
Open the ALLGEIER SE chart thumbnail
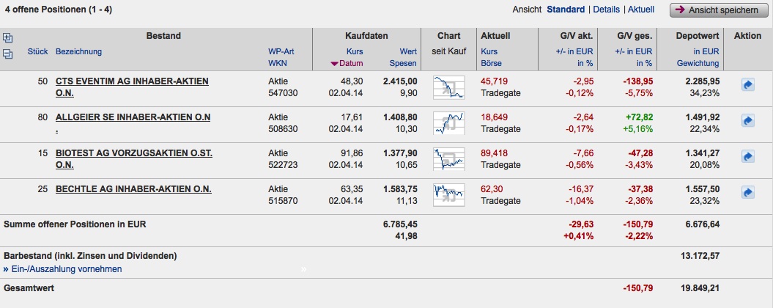click(x=448, y=122)
